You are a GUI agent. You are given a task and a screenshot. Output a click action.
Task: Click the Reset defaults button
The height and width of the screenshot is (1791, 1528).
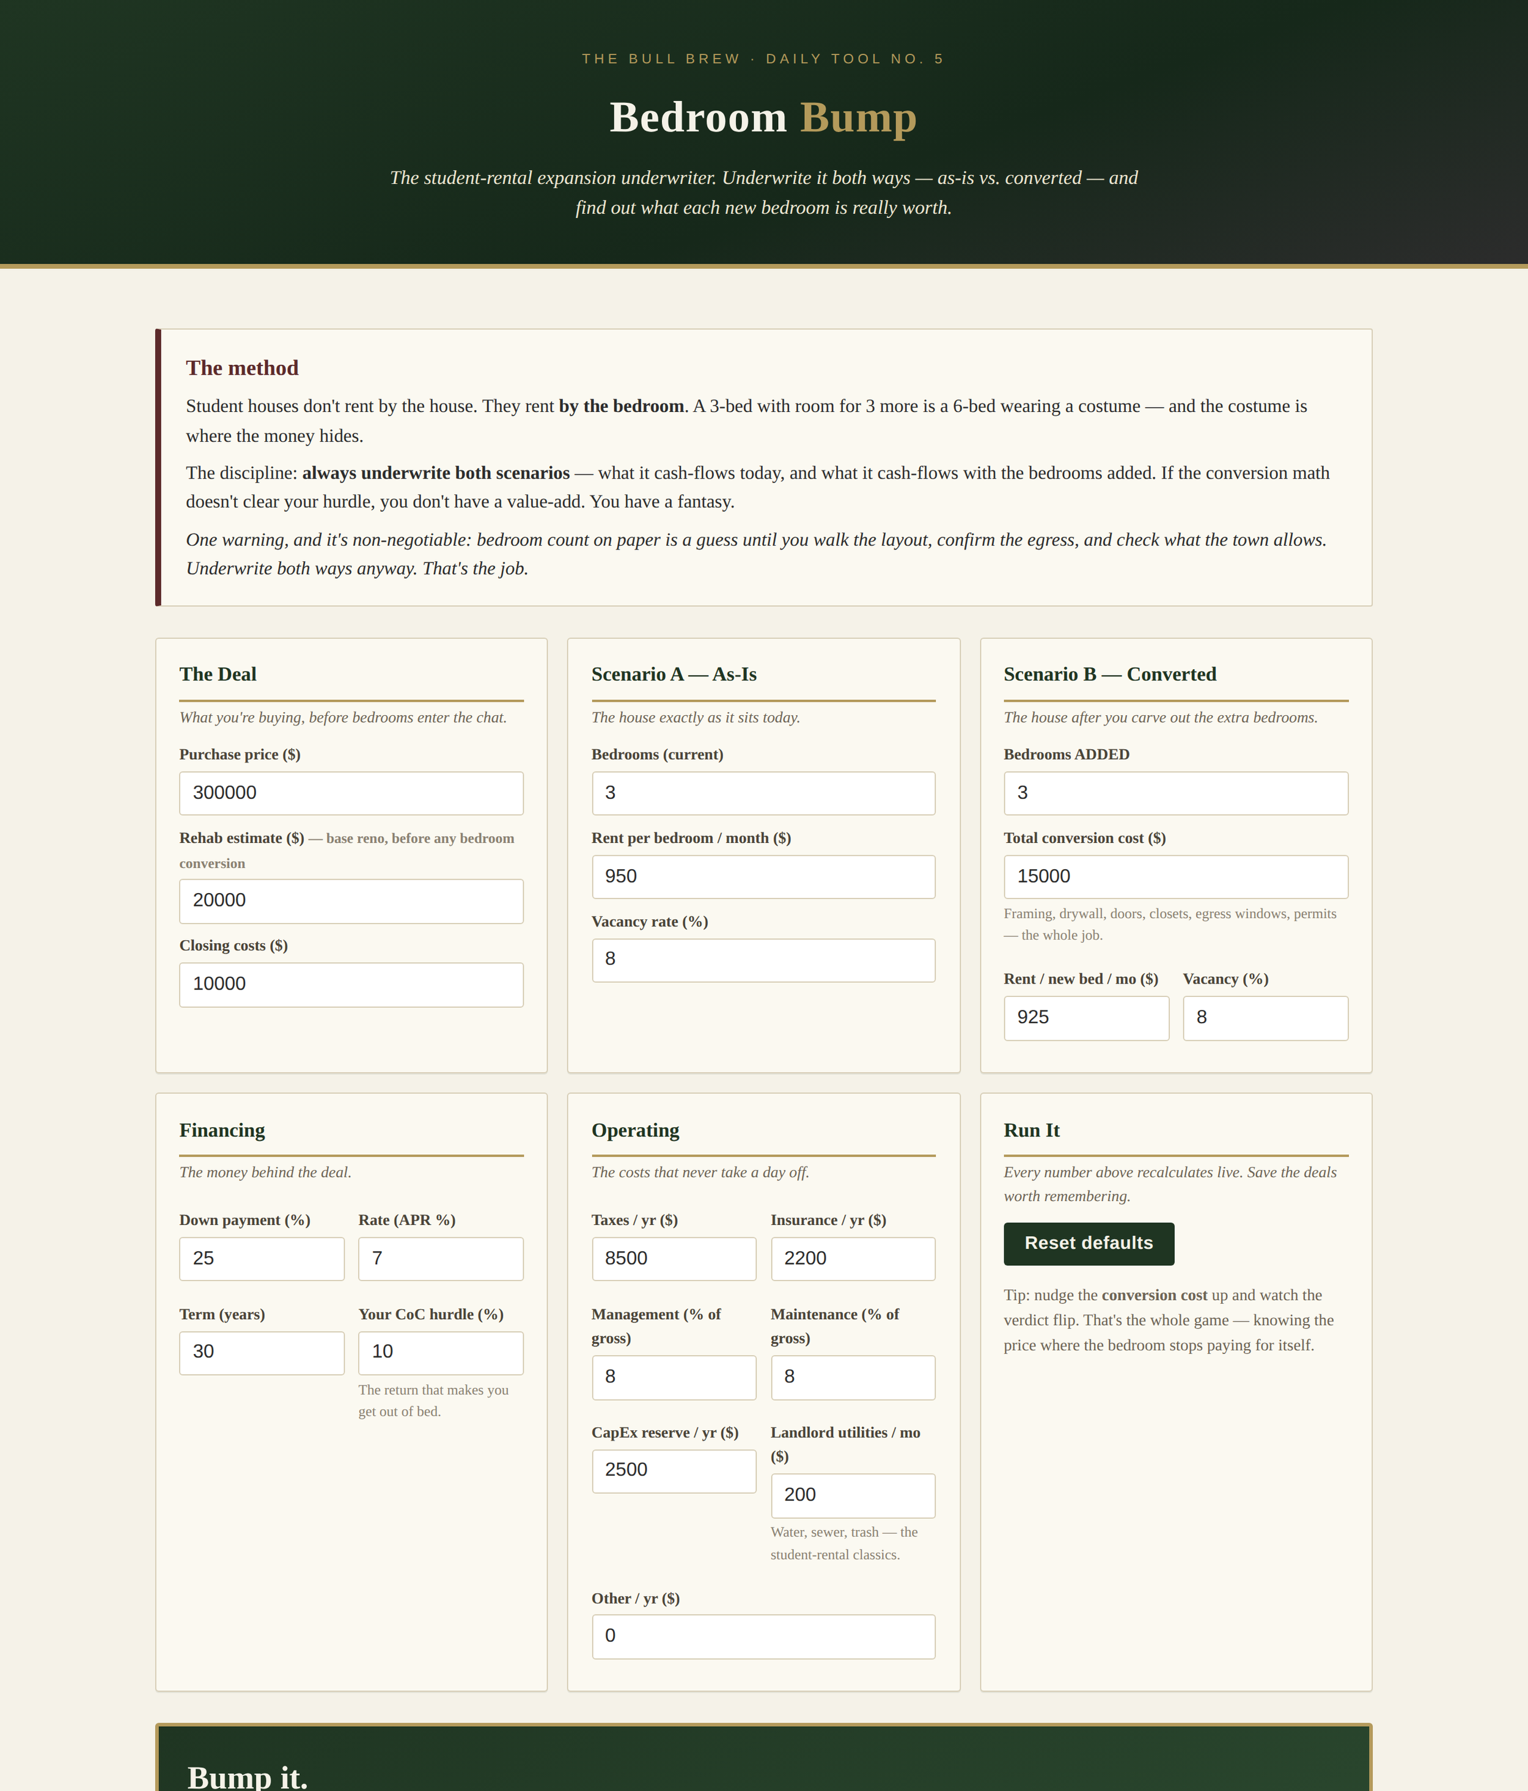pos(1088,1243)
